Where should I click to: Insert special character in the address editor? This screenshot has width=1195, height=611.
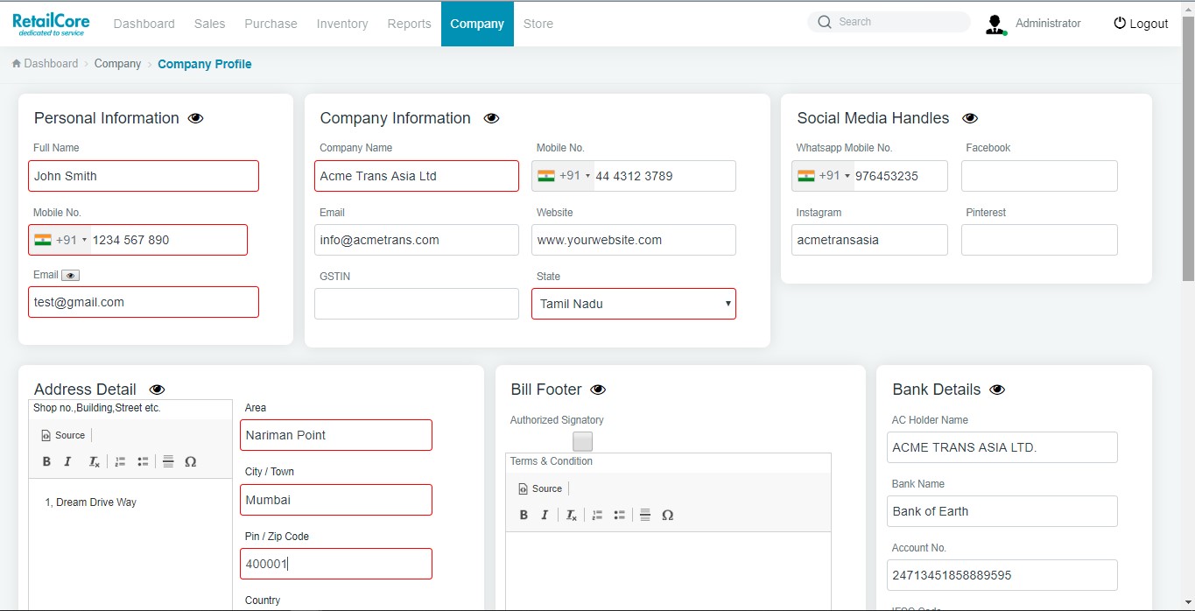tap(191, 461)
